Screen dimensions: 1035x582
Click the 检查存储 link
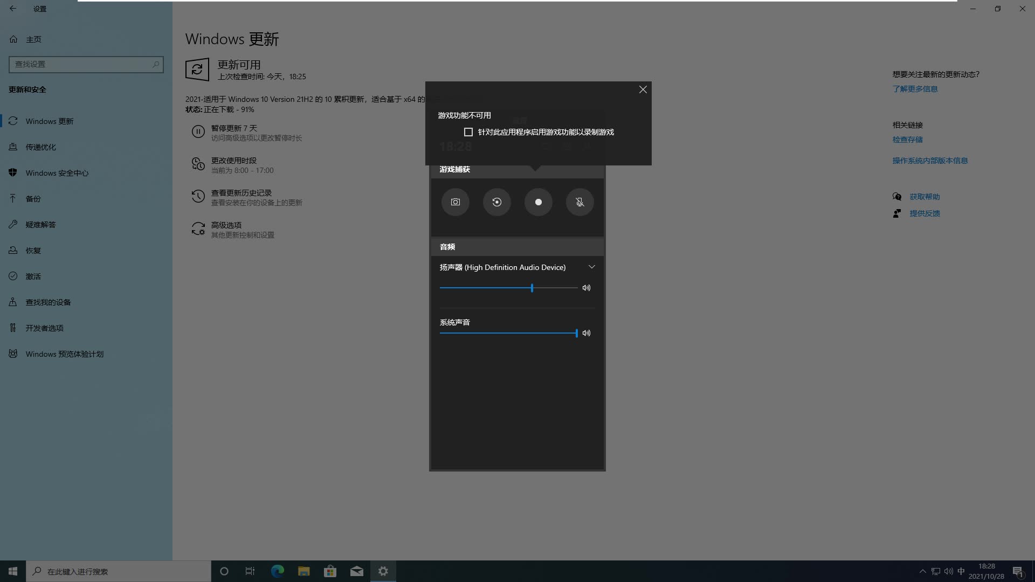point(907,139)
